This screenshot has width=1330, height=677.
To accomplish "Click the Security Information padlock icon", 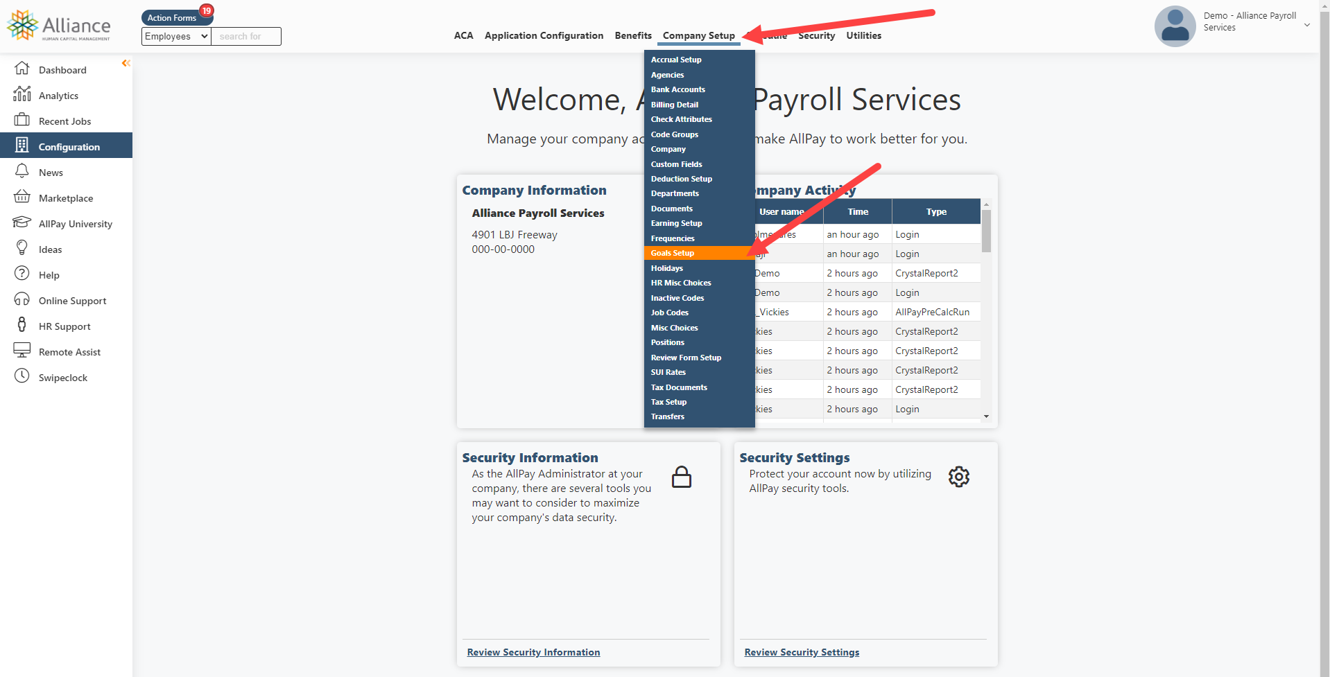I will tap(682, 477).
